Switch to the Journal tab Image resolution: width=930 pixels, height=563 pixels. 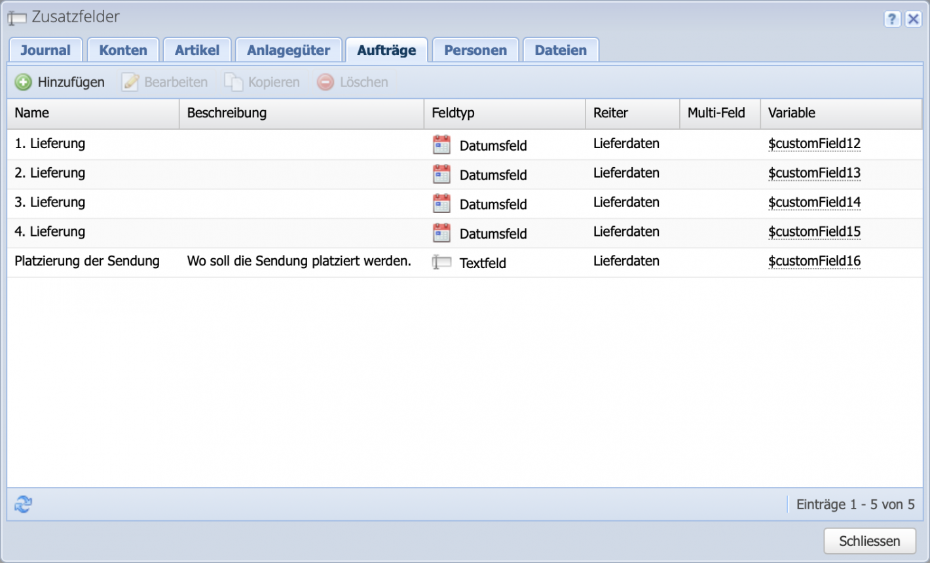tap(45, 49)
